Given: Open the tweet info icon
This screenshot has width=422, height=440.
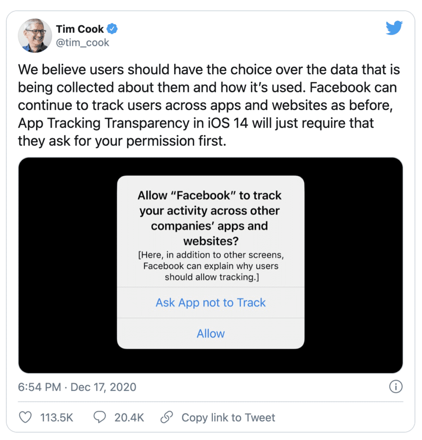Looking at the screenshot, I should [396, 387].
